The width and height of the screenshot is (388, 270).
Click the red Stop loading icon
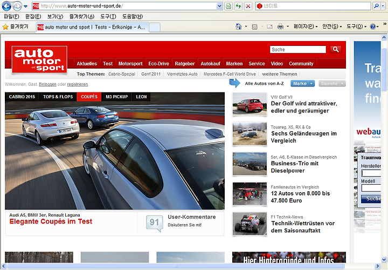pos(248,6)
